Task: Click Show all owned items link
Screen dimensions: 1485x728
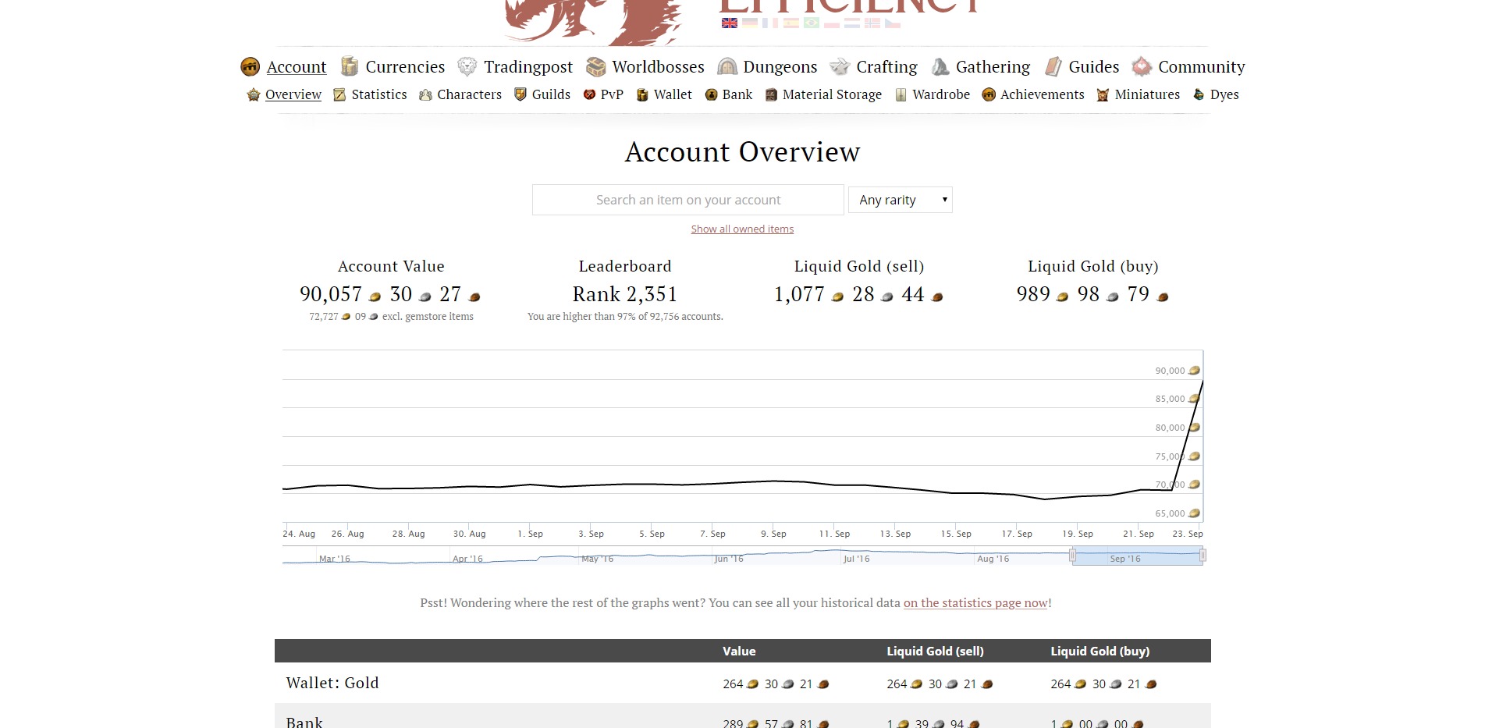Action: pyautogui.click(x=742, y=229)
